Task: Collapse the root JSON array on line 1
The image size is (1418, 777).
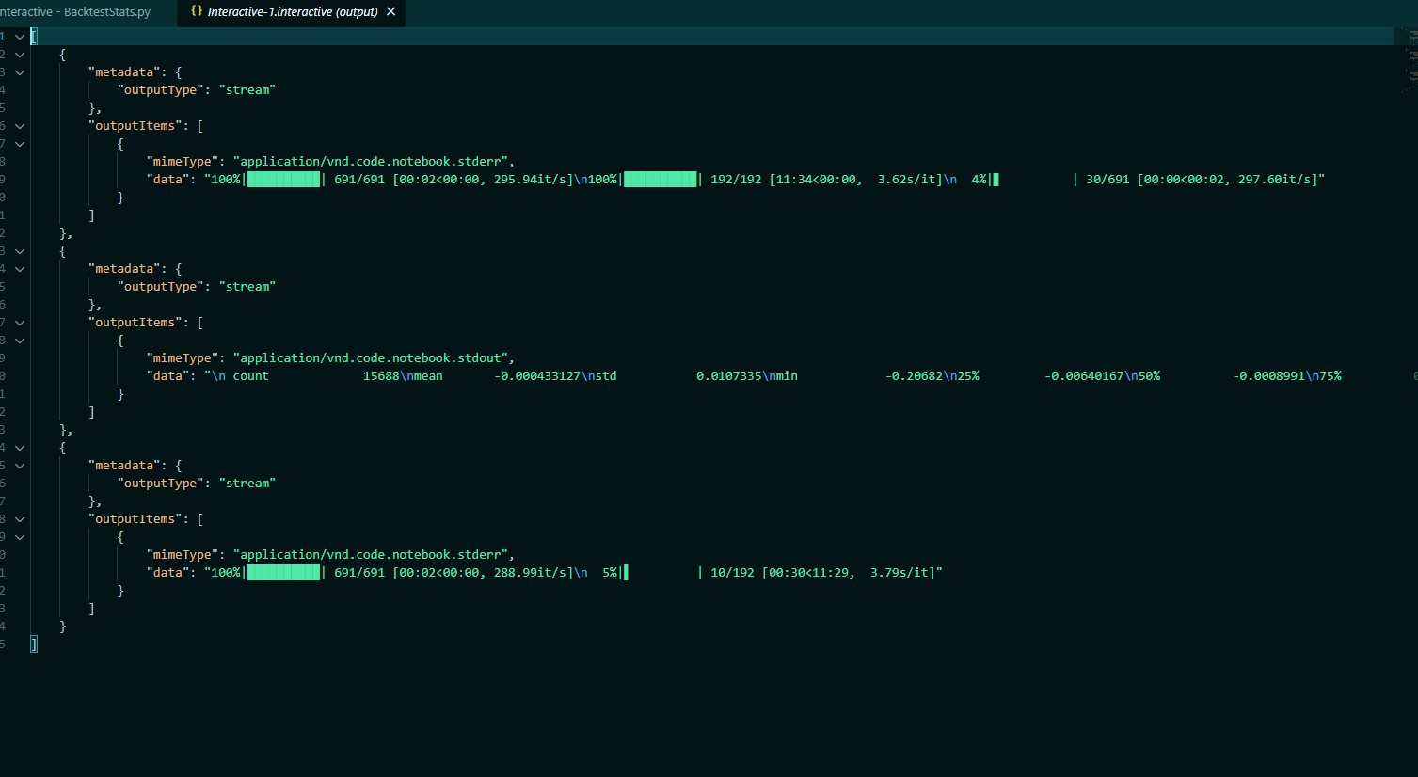Action: pyautogui.click(x=19, y=36)
